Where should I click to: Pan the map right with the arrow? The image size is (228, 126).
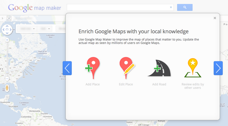pos(10,30)
